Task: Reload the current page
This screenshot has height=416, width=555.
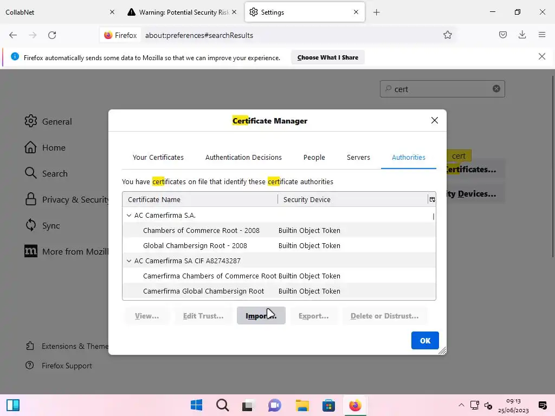Action: click(52, 35)
